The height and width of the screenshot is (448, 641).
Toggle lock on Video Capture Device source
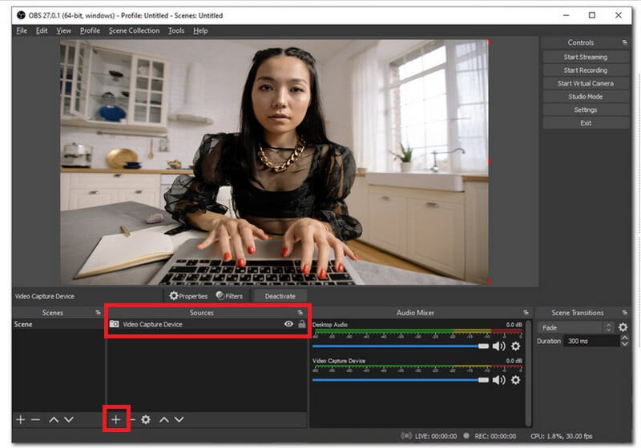point(301,324)
